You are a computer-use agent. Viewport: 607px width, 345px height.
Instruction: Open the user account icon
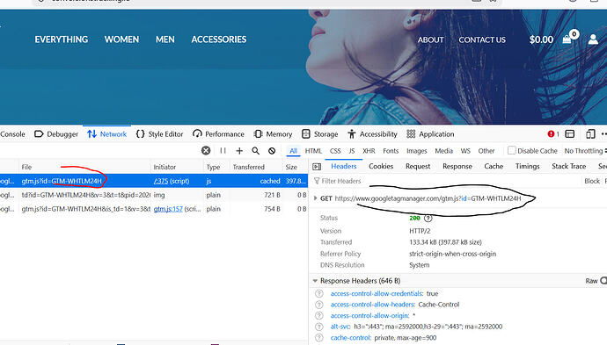click(x=593, y=39)
